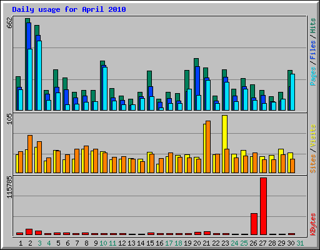The image size is (320, 250).
Task: Click the blue files bar for day 20
Action: pos(197,81)
